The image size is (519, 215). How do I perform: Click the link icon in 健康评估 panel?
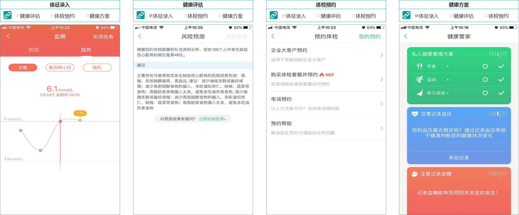click(x=141, y=15)
